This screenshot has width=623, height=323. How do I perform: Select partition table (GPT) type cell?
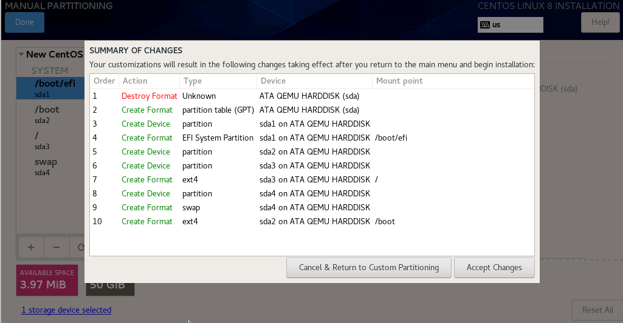[x=218, y=110]
